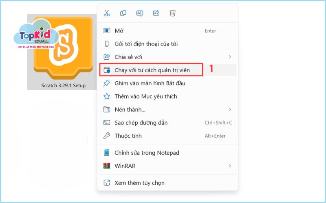Click the phone icon for send to phone
The height and width of the screenshot is (203, 326).
pyautogui.click(x=107, y=44)
